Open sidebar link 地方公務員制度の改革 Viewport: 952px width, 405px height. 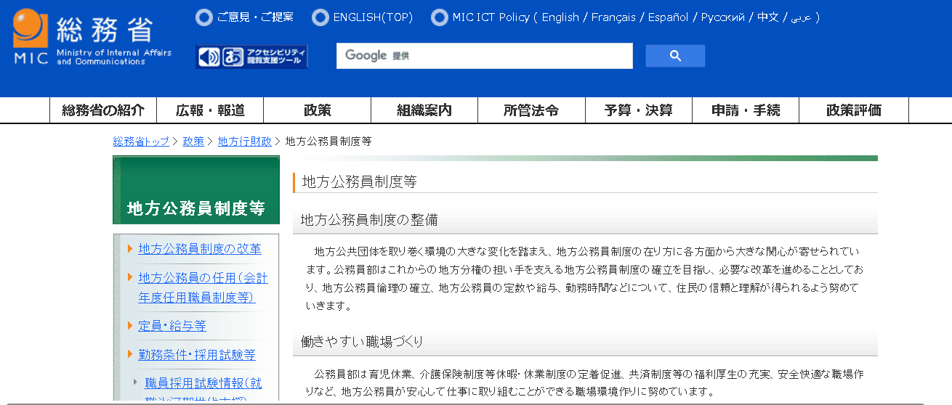tap(200, 249)
